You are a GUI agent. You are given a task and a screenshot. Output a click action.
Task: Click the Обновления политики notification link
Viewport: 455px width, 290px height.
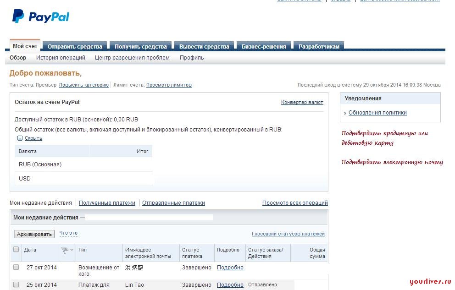click(377, 113)
